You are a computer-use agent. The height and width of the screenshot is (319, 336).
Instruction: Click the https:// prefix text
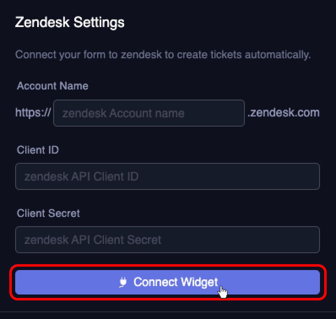point(33,112)
